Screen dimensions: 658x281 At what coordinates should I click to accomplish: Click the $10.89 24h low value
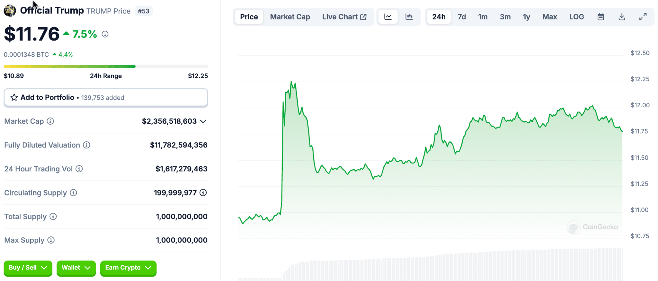pyautogui.click(x=14, y=76)
